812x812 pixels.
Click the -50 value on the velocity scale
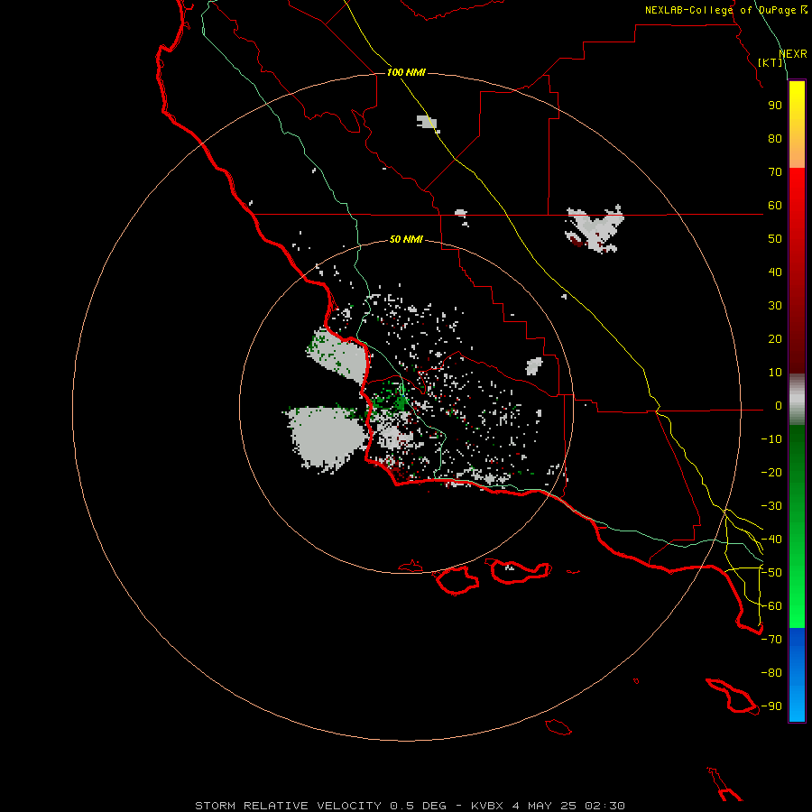coord(771,573)
